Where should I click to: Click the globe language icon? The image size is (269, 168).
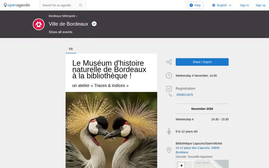pyautogui.click(x=214, y=5)
